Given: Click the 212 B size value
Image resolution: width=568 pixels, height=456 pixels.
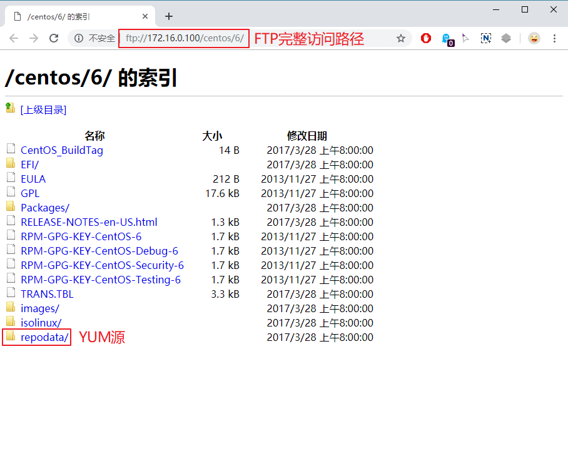Looking at the screenshot, I should click(226, 179).
